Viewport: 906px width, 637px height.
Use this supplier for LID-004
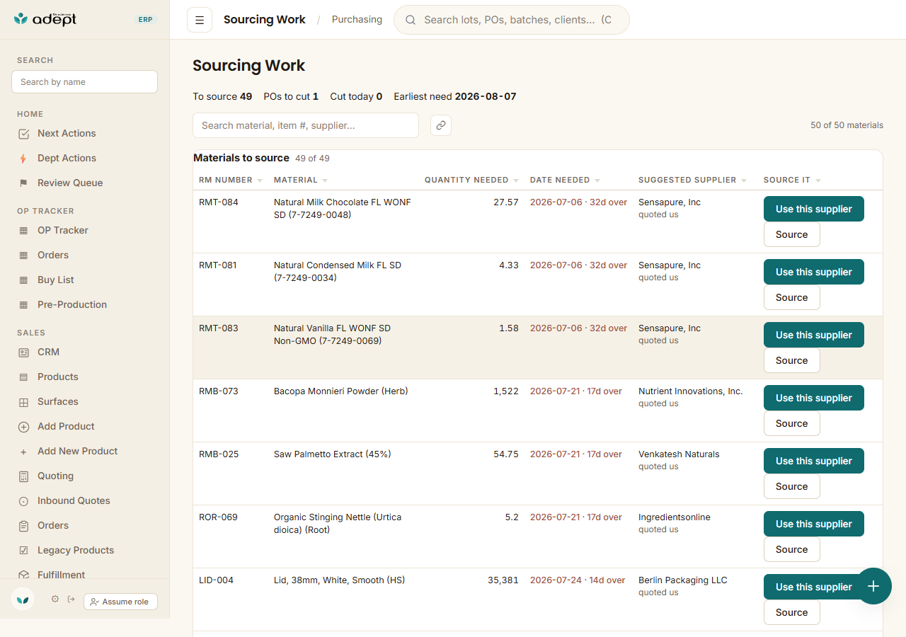814,587
